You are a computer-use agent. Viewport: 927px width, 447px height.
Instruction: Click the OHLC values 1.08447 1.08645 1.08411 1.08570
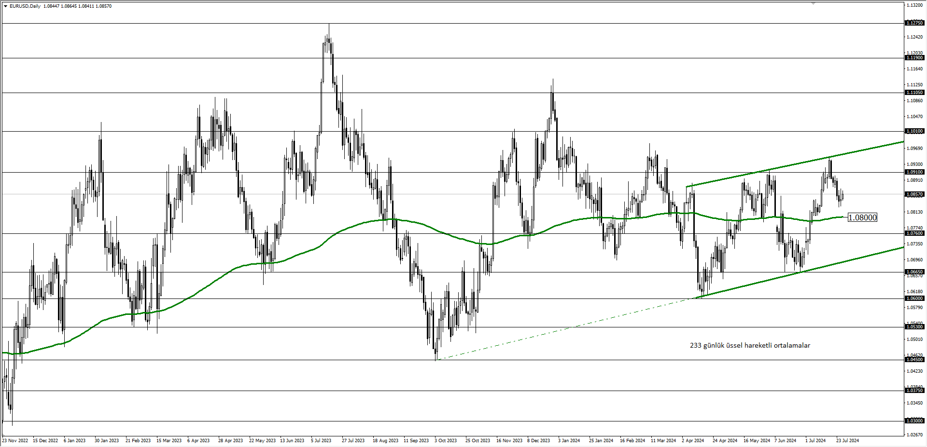click(77, 6)
